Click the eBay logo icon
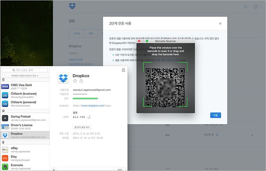266x171 pixels. pos(5,150)
